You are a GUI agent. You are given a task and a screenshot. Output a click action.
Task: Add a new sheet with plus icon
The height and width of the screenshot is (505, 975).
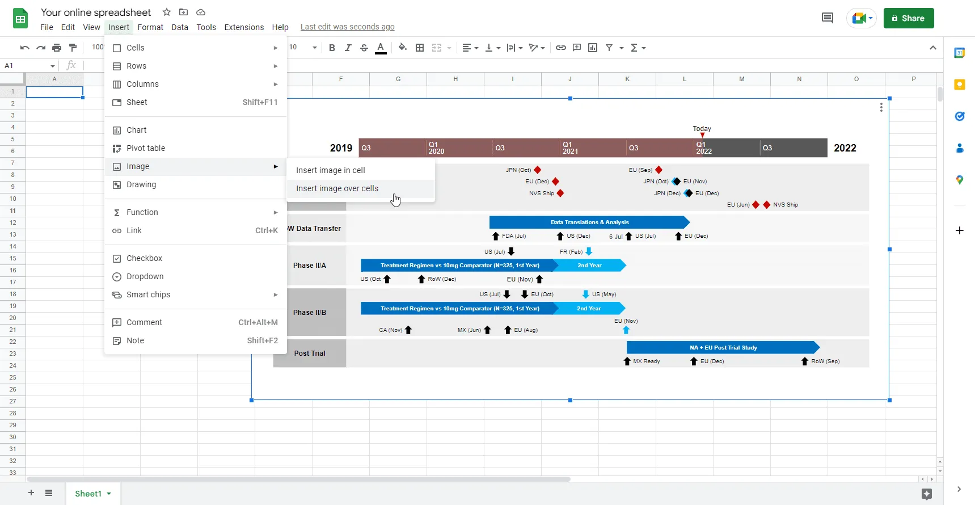[x=31, y=493]
